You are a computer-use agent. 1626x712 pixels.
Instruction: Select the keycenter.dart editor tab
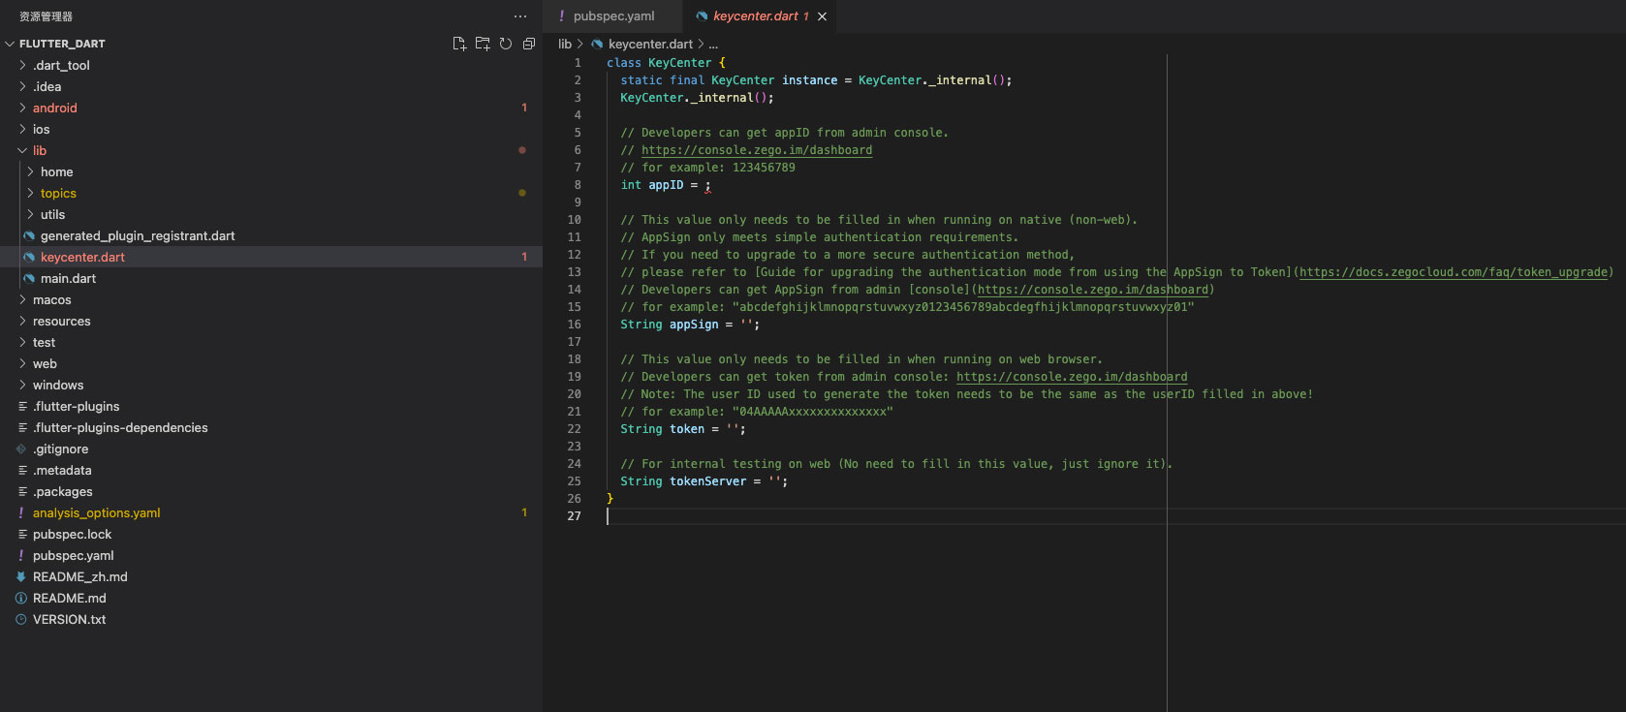point(755,16)
